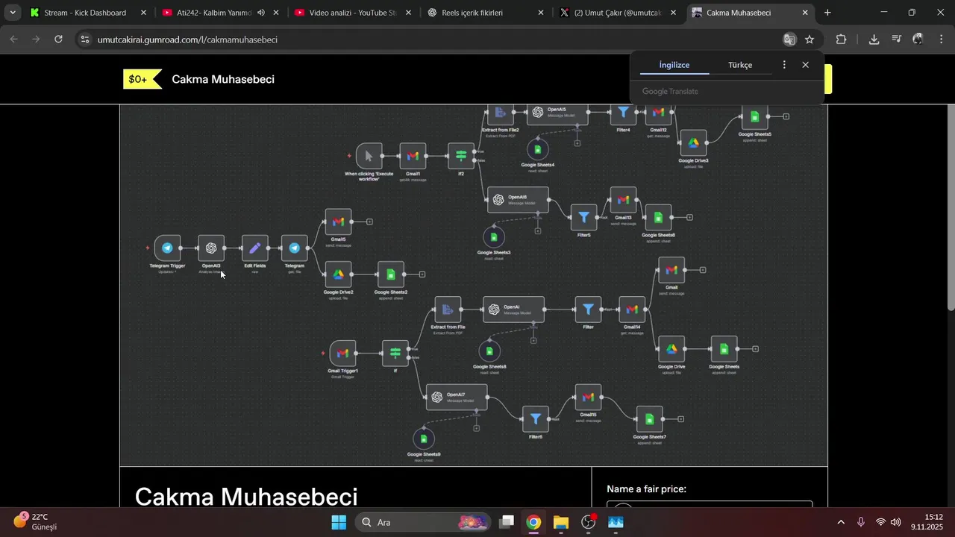Select the OpenAI3 node

pos(211,248)
